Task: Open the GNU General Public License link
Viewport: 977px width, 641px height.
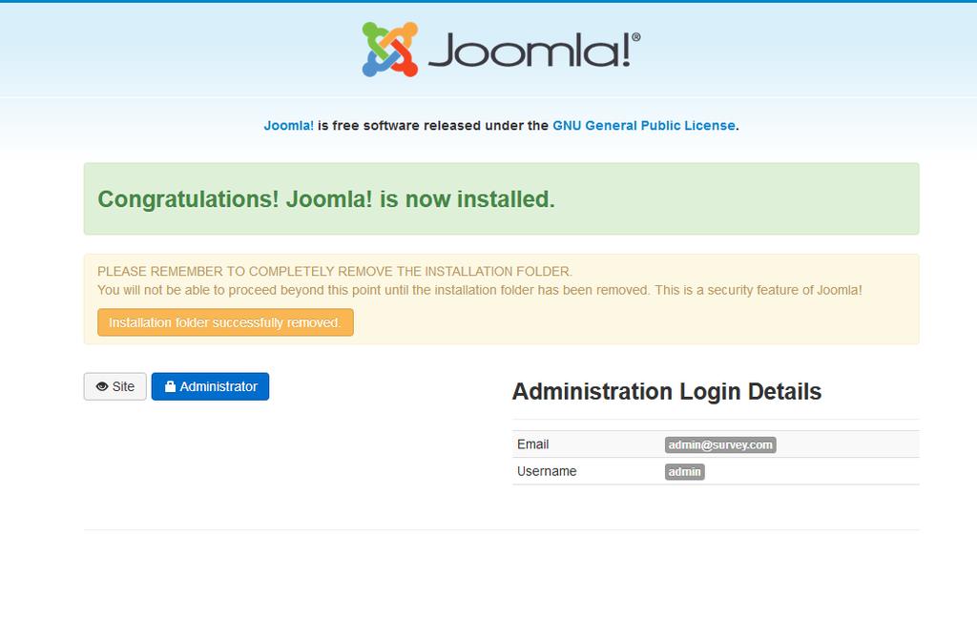Action: [x=644, y=125]
